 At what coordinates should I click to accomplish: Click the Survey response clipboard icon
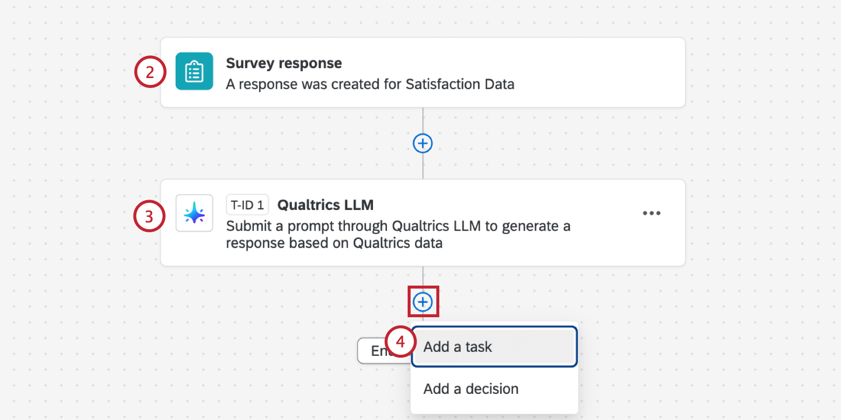pos(194,72)
